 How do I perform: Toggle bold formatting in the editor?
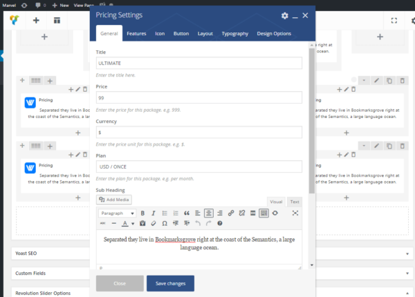pyautogui.click(x=142, y=213)
